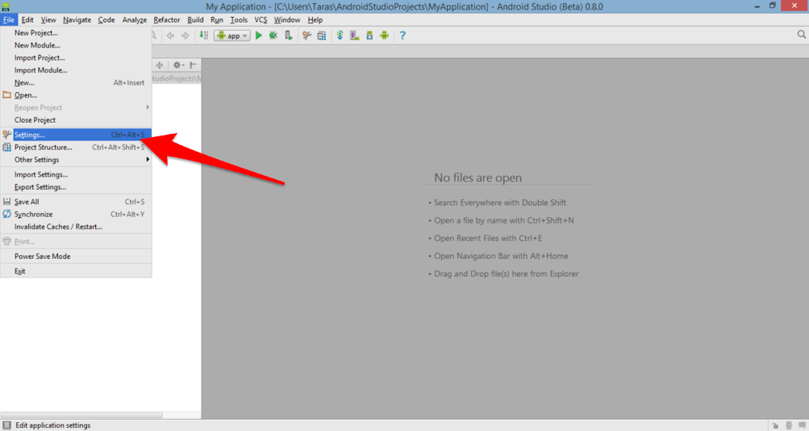Open Settings... from File menu
Screen dimensions: 809x431
pos(76,135)
